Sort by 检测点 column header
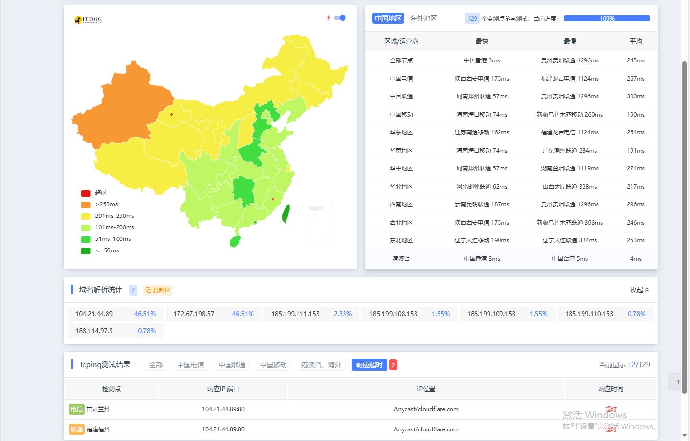 point(111,389)
